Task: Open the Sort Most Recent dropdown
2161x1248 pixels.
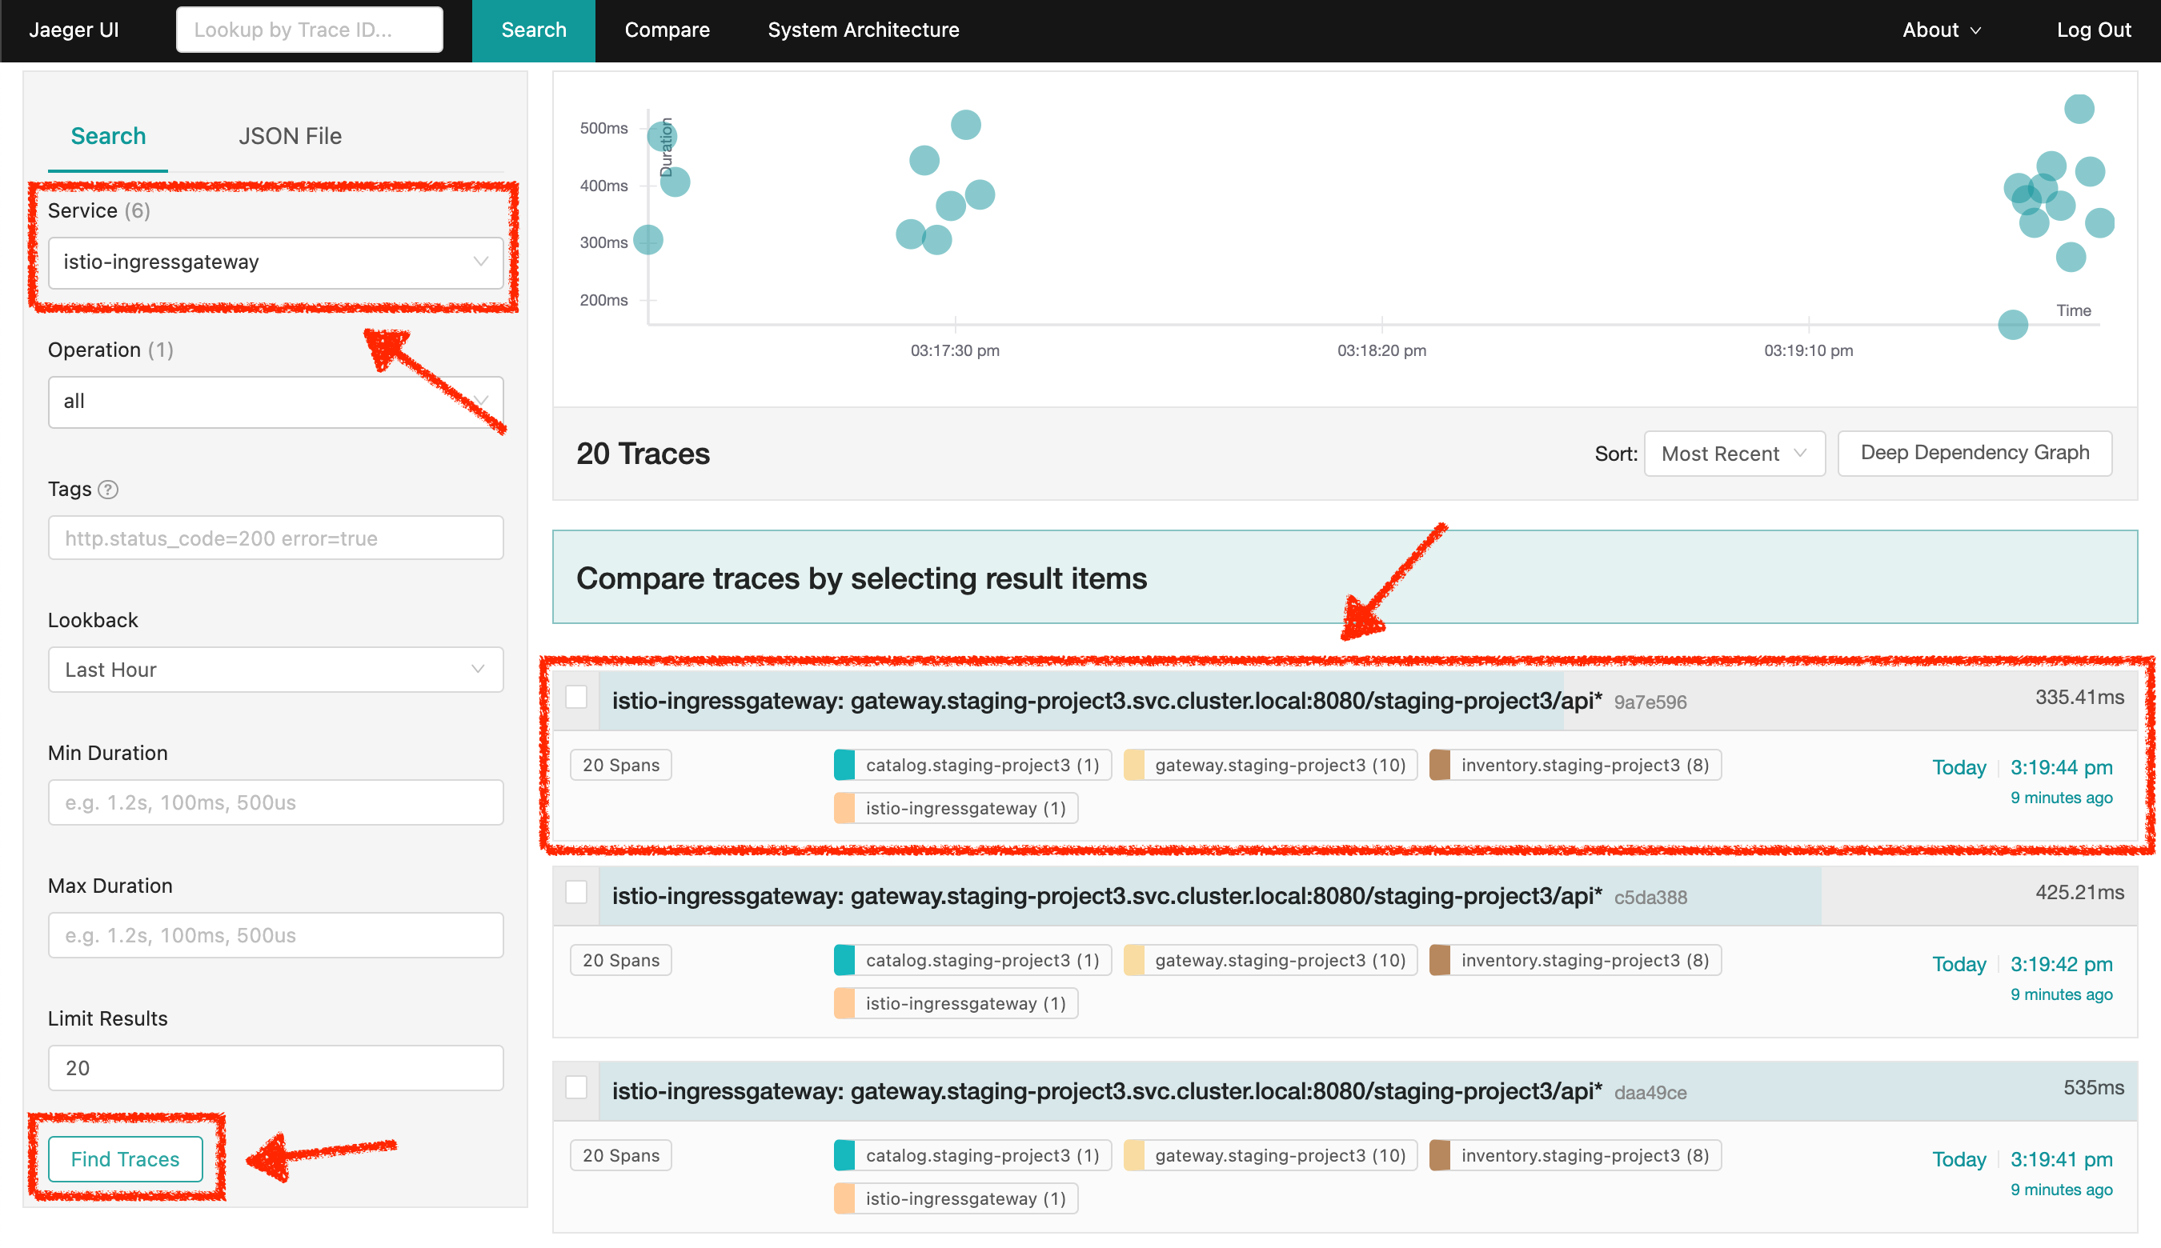Action: pyautogui.click(x=1733, y=454)
